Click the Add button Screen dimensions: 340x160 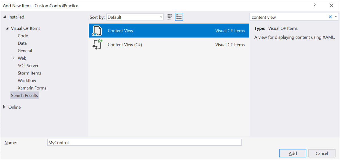[x=293, y=153]
